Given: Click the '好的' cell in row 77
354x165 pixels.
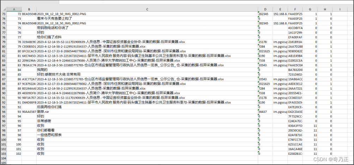Looking at the screenshot, I should (x=147, y=32).
